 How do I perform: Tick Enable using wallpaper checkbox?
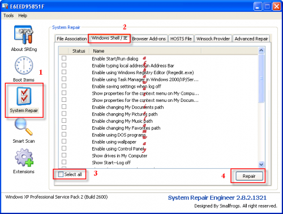click(64, 141)
